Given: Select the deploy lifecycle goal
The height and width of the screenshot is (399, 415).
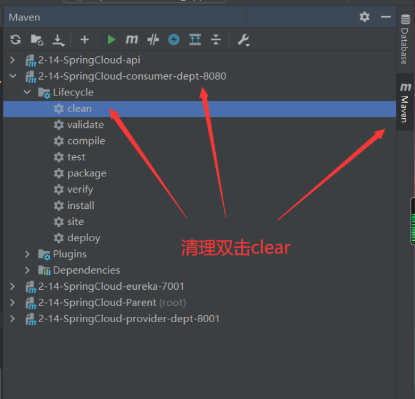Looking at the screenshot, I should [x=200, y=238].
